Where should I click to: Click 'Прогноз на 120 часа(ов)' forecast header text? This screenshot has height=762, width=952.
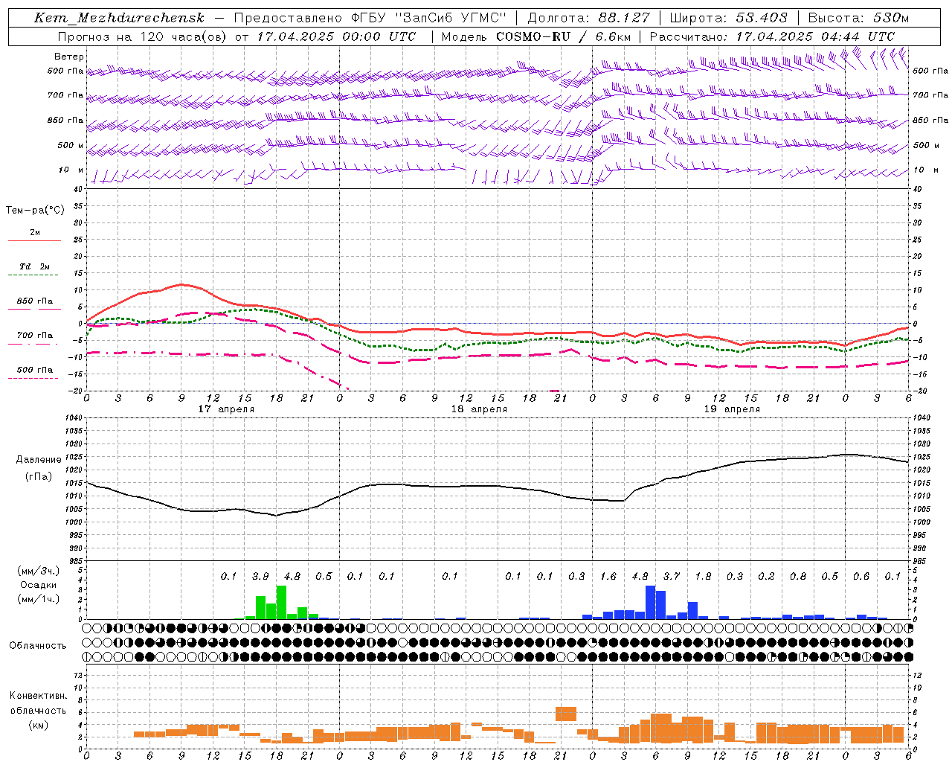click(142, 36)
